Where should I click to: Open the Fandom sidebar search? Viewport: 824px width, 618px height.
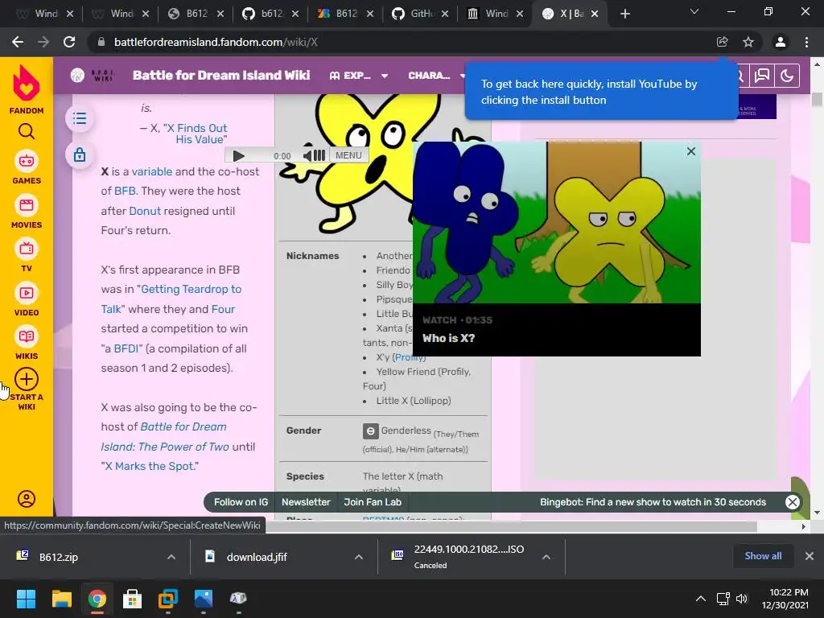[27, 131]
